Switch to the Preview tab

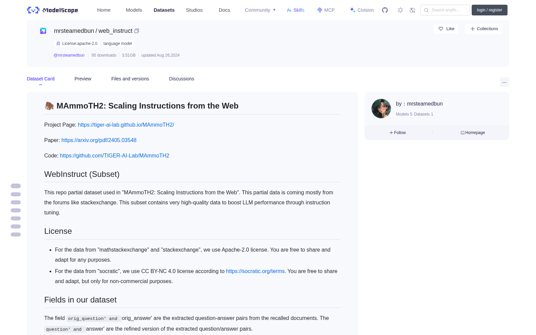(83, 79)
